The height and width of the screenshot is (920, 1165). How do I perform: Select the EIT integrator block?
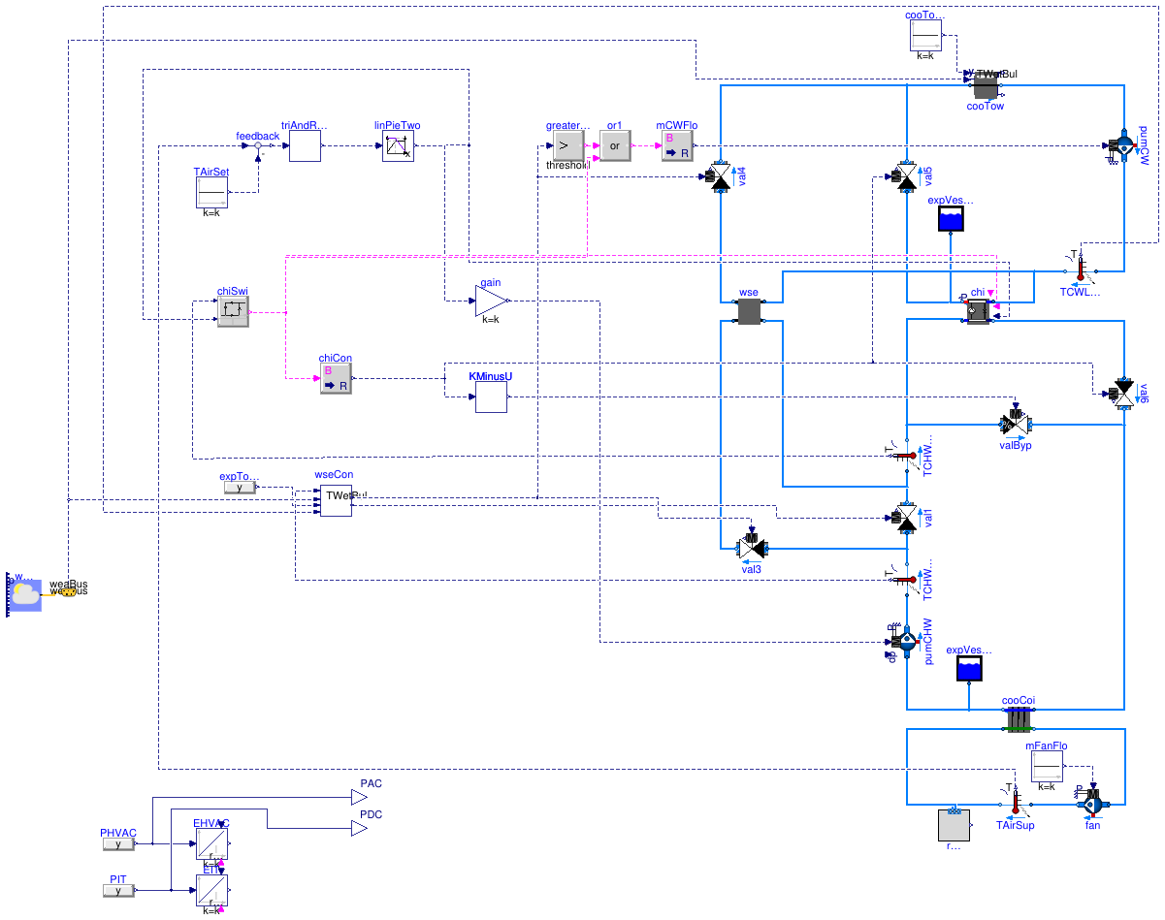coord(211,890)
